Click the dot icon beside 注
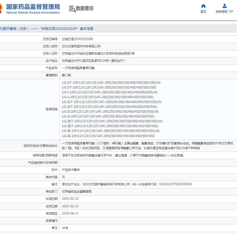The width and height of the screenshot is (237, 235). (x=53, y=228)
